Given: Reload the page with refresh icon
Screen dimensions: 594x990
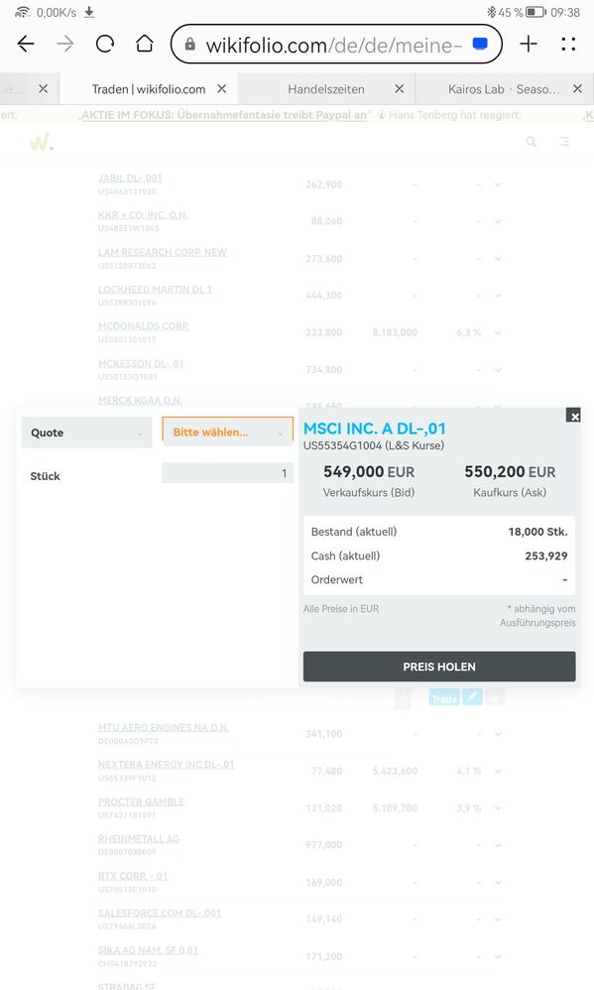Looking at the screenshot, I should (105, 44).
